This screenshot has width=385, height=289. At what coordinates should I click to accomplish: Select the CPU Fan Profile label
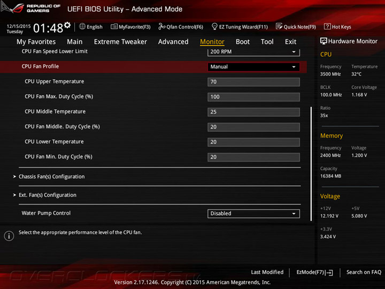click(x=40, y=66)
